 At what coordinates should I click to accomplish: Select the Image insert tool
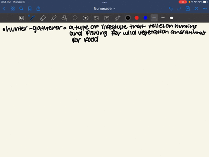[x=96, y=18]
